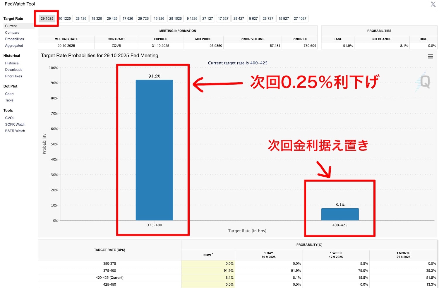Switch to the 28 126 meeting tab

coord(81,18)
